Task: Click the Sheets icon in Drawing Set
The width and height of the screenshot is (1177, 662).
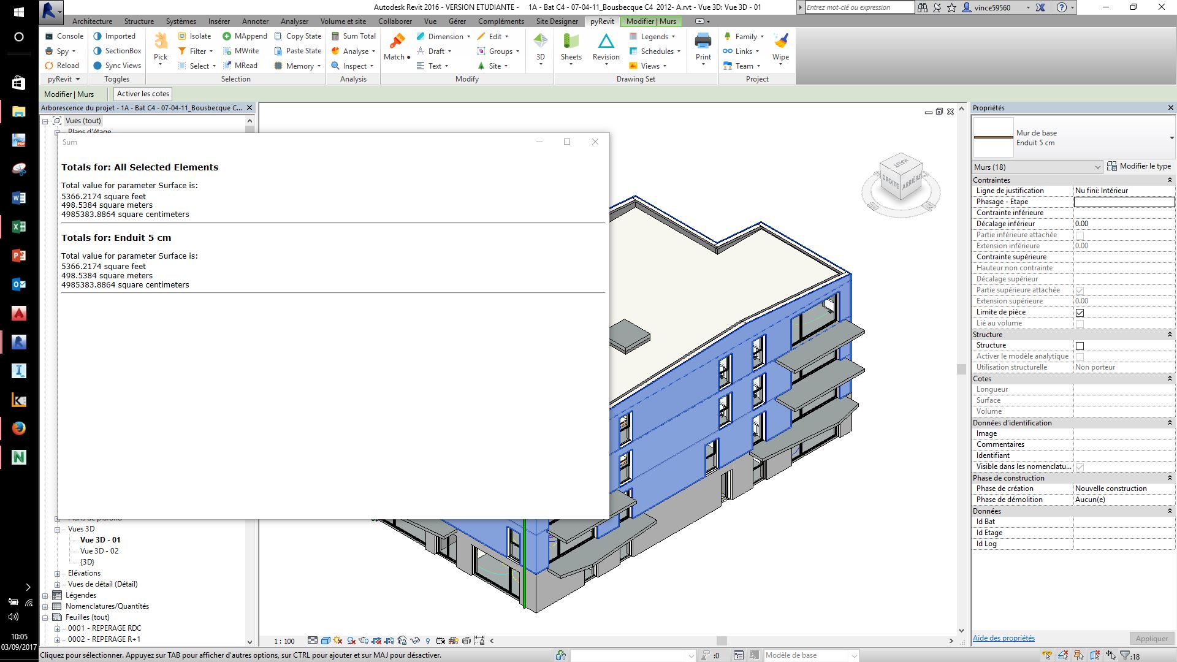Action: coord(571,42)
